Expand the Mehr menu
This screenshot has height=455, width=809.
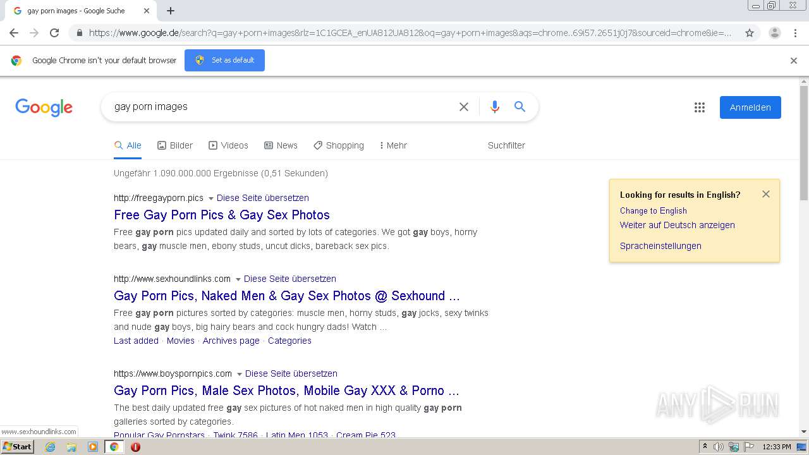(393, 145)
